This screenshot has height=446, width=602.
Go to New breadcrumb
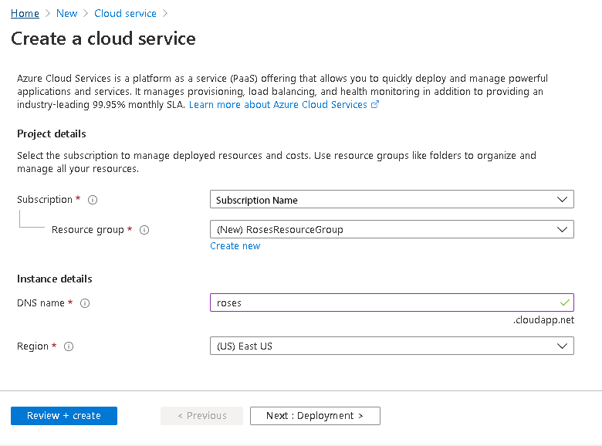pyautogui.click(x=67, y=13)
